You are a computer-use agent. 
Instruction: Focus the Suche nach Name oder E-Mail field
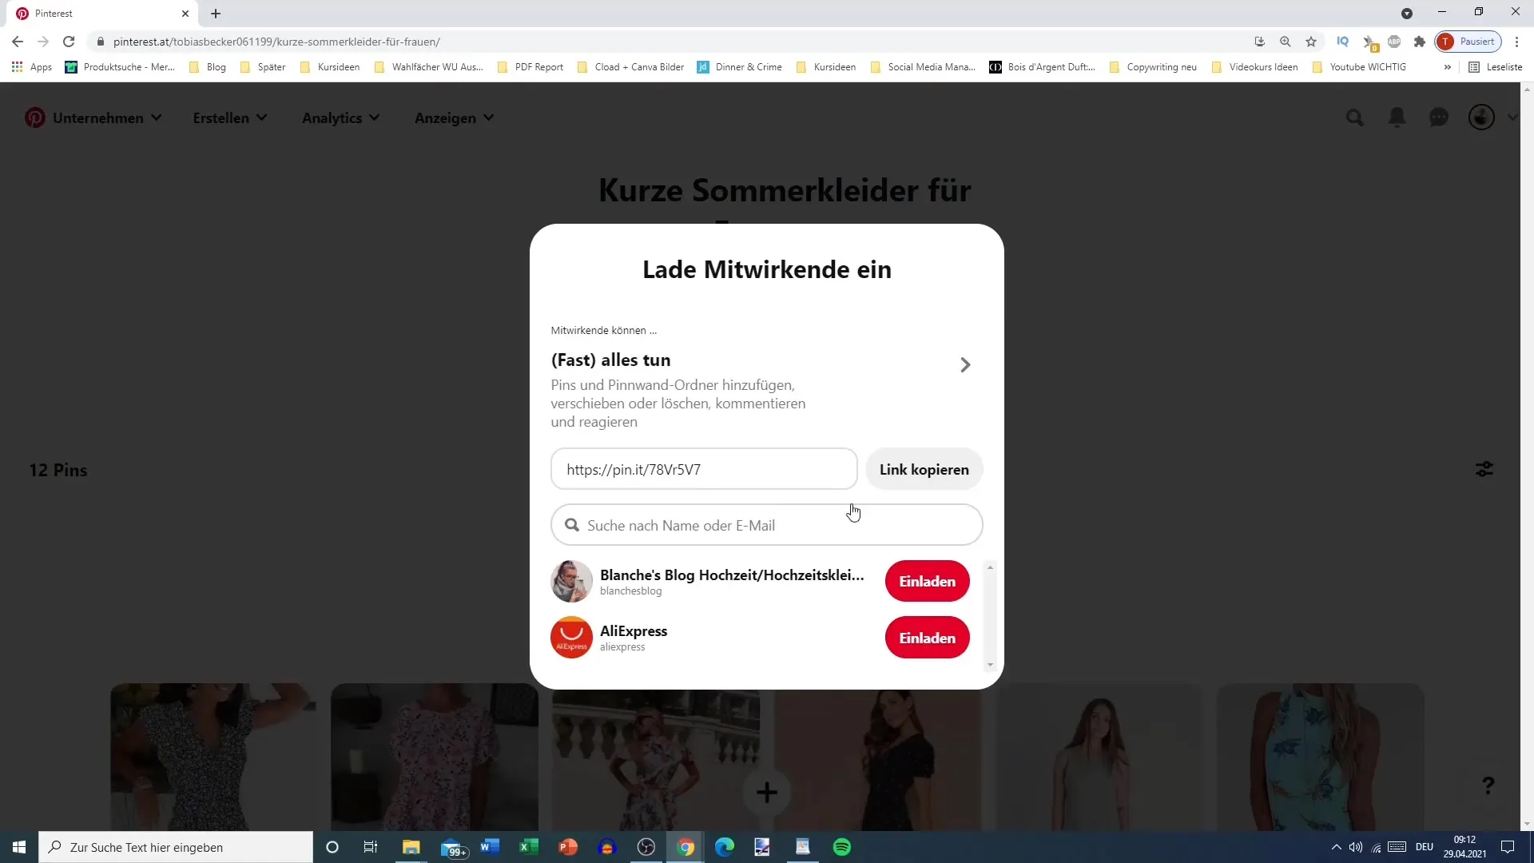click(767, 525)
